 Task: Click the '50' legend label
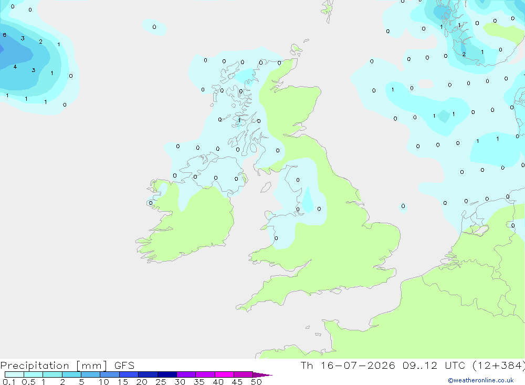(256, 382)
